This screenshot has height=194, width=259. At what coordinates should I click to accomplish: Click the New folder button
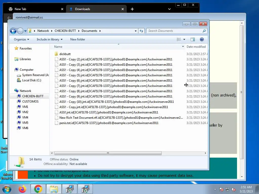(x=78, y=39)
